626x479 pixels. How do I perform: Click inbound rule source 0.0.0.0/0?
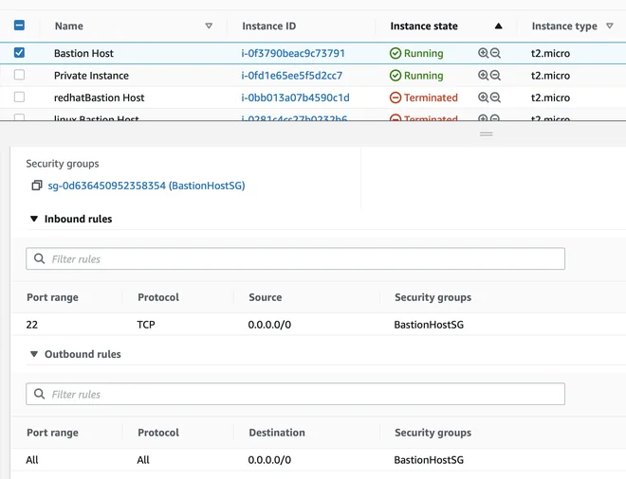click(269, 325)
